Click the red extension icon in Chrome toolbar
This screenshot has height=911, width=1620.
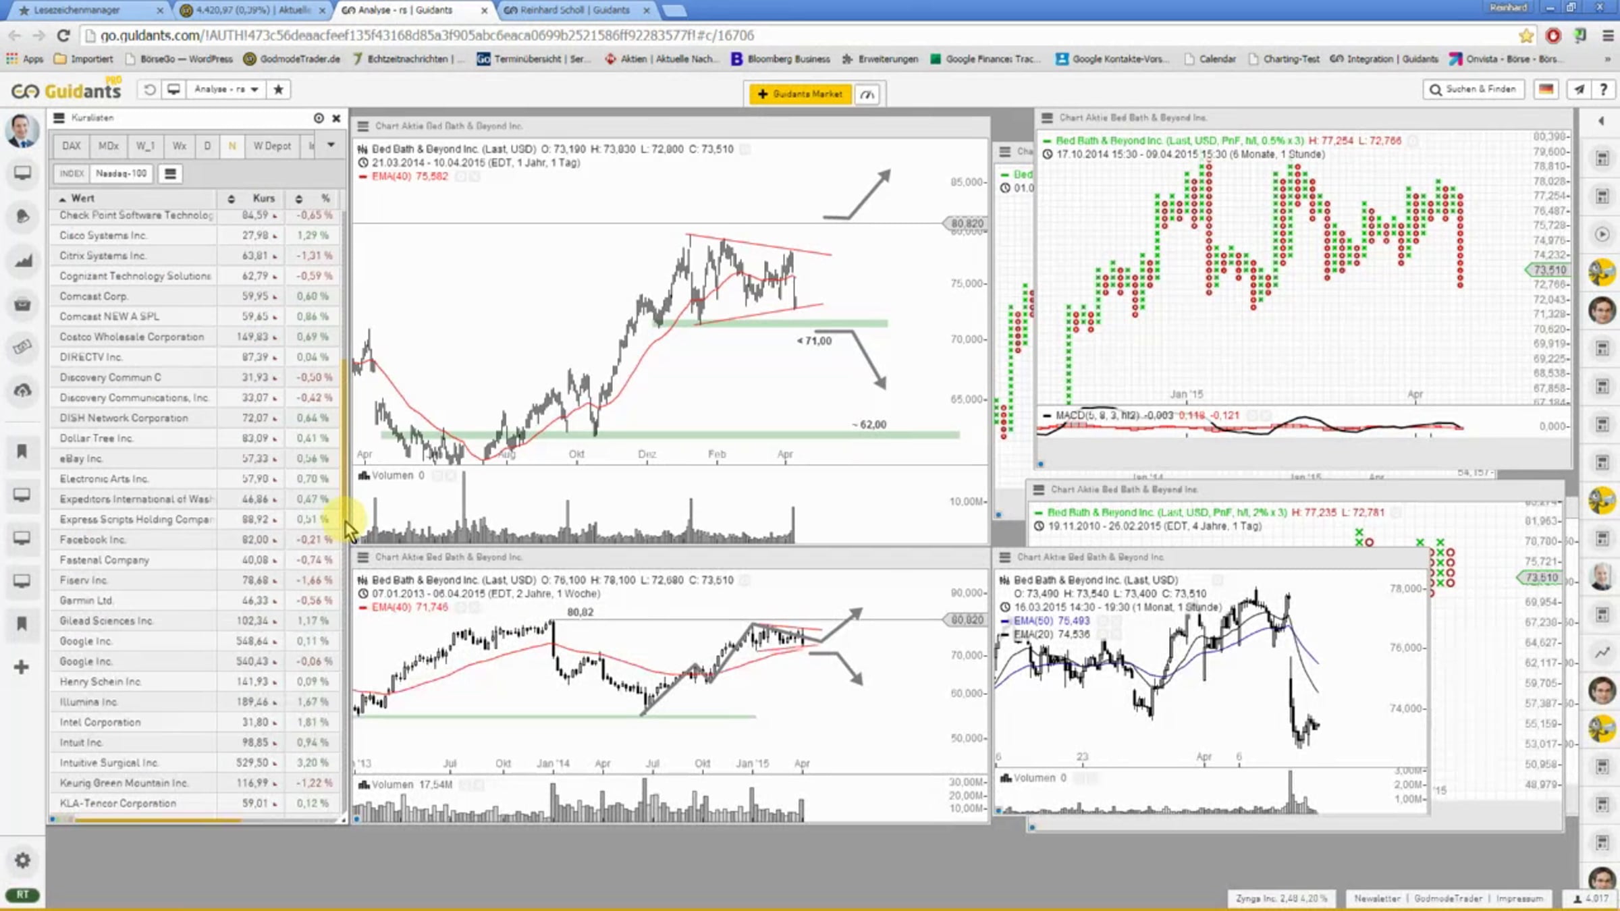1553,36
